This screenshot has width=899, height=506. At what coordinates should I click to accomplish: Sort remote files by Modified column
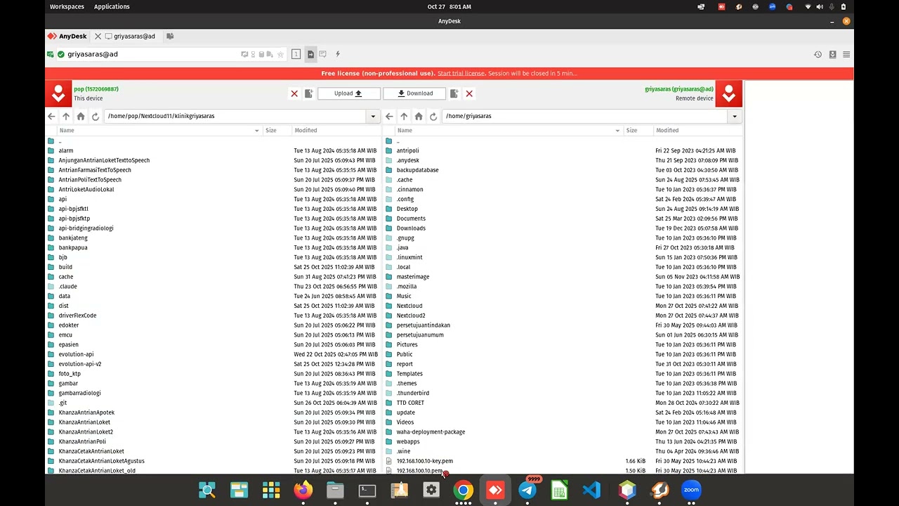click(x=697, y=131)
